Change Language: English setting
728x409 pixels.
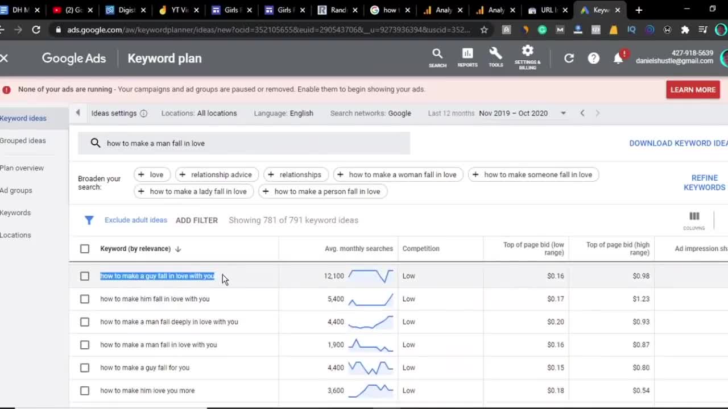tap(283, 113)
